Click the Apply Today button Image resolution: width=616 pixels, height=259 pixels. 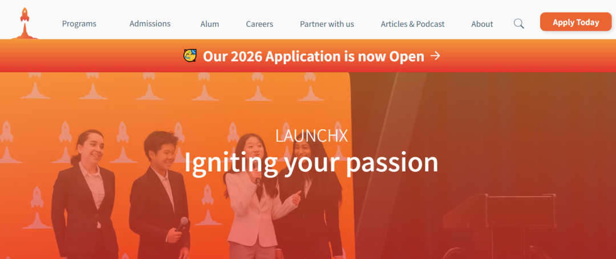click(x=576, y=22)
